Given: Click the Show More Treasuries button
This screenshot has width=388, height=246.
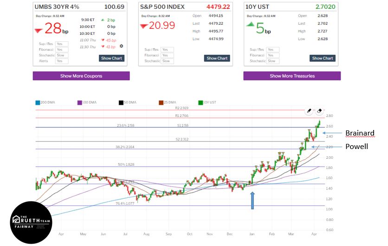Looking at the screenshot, I should (x=292, y=76).
